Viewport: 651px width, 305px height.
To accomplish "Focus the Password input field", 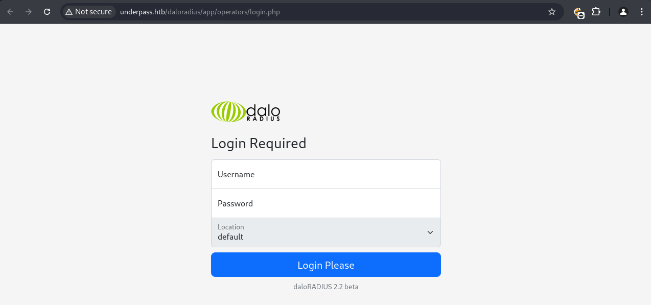I will click(x=325, y=203).
